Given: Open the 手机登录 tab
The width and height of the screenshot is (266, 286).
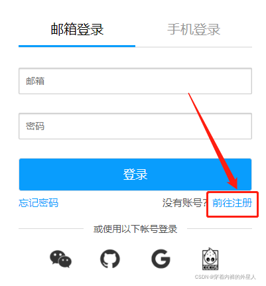Looking at the screenshot, I should point(194,29).
